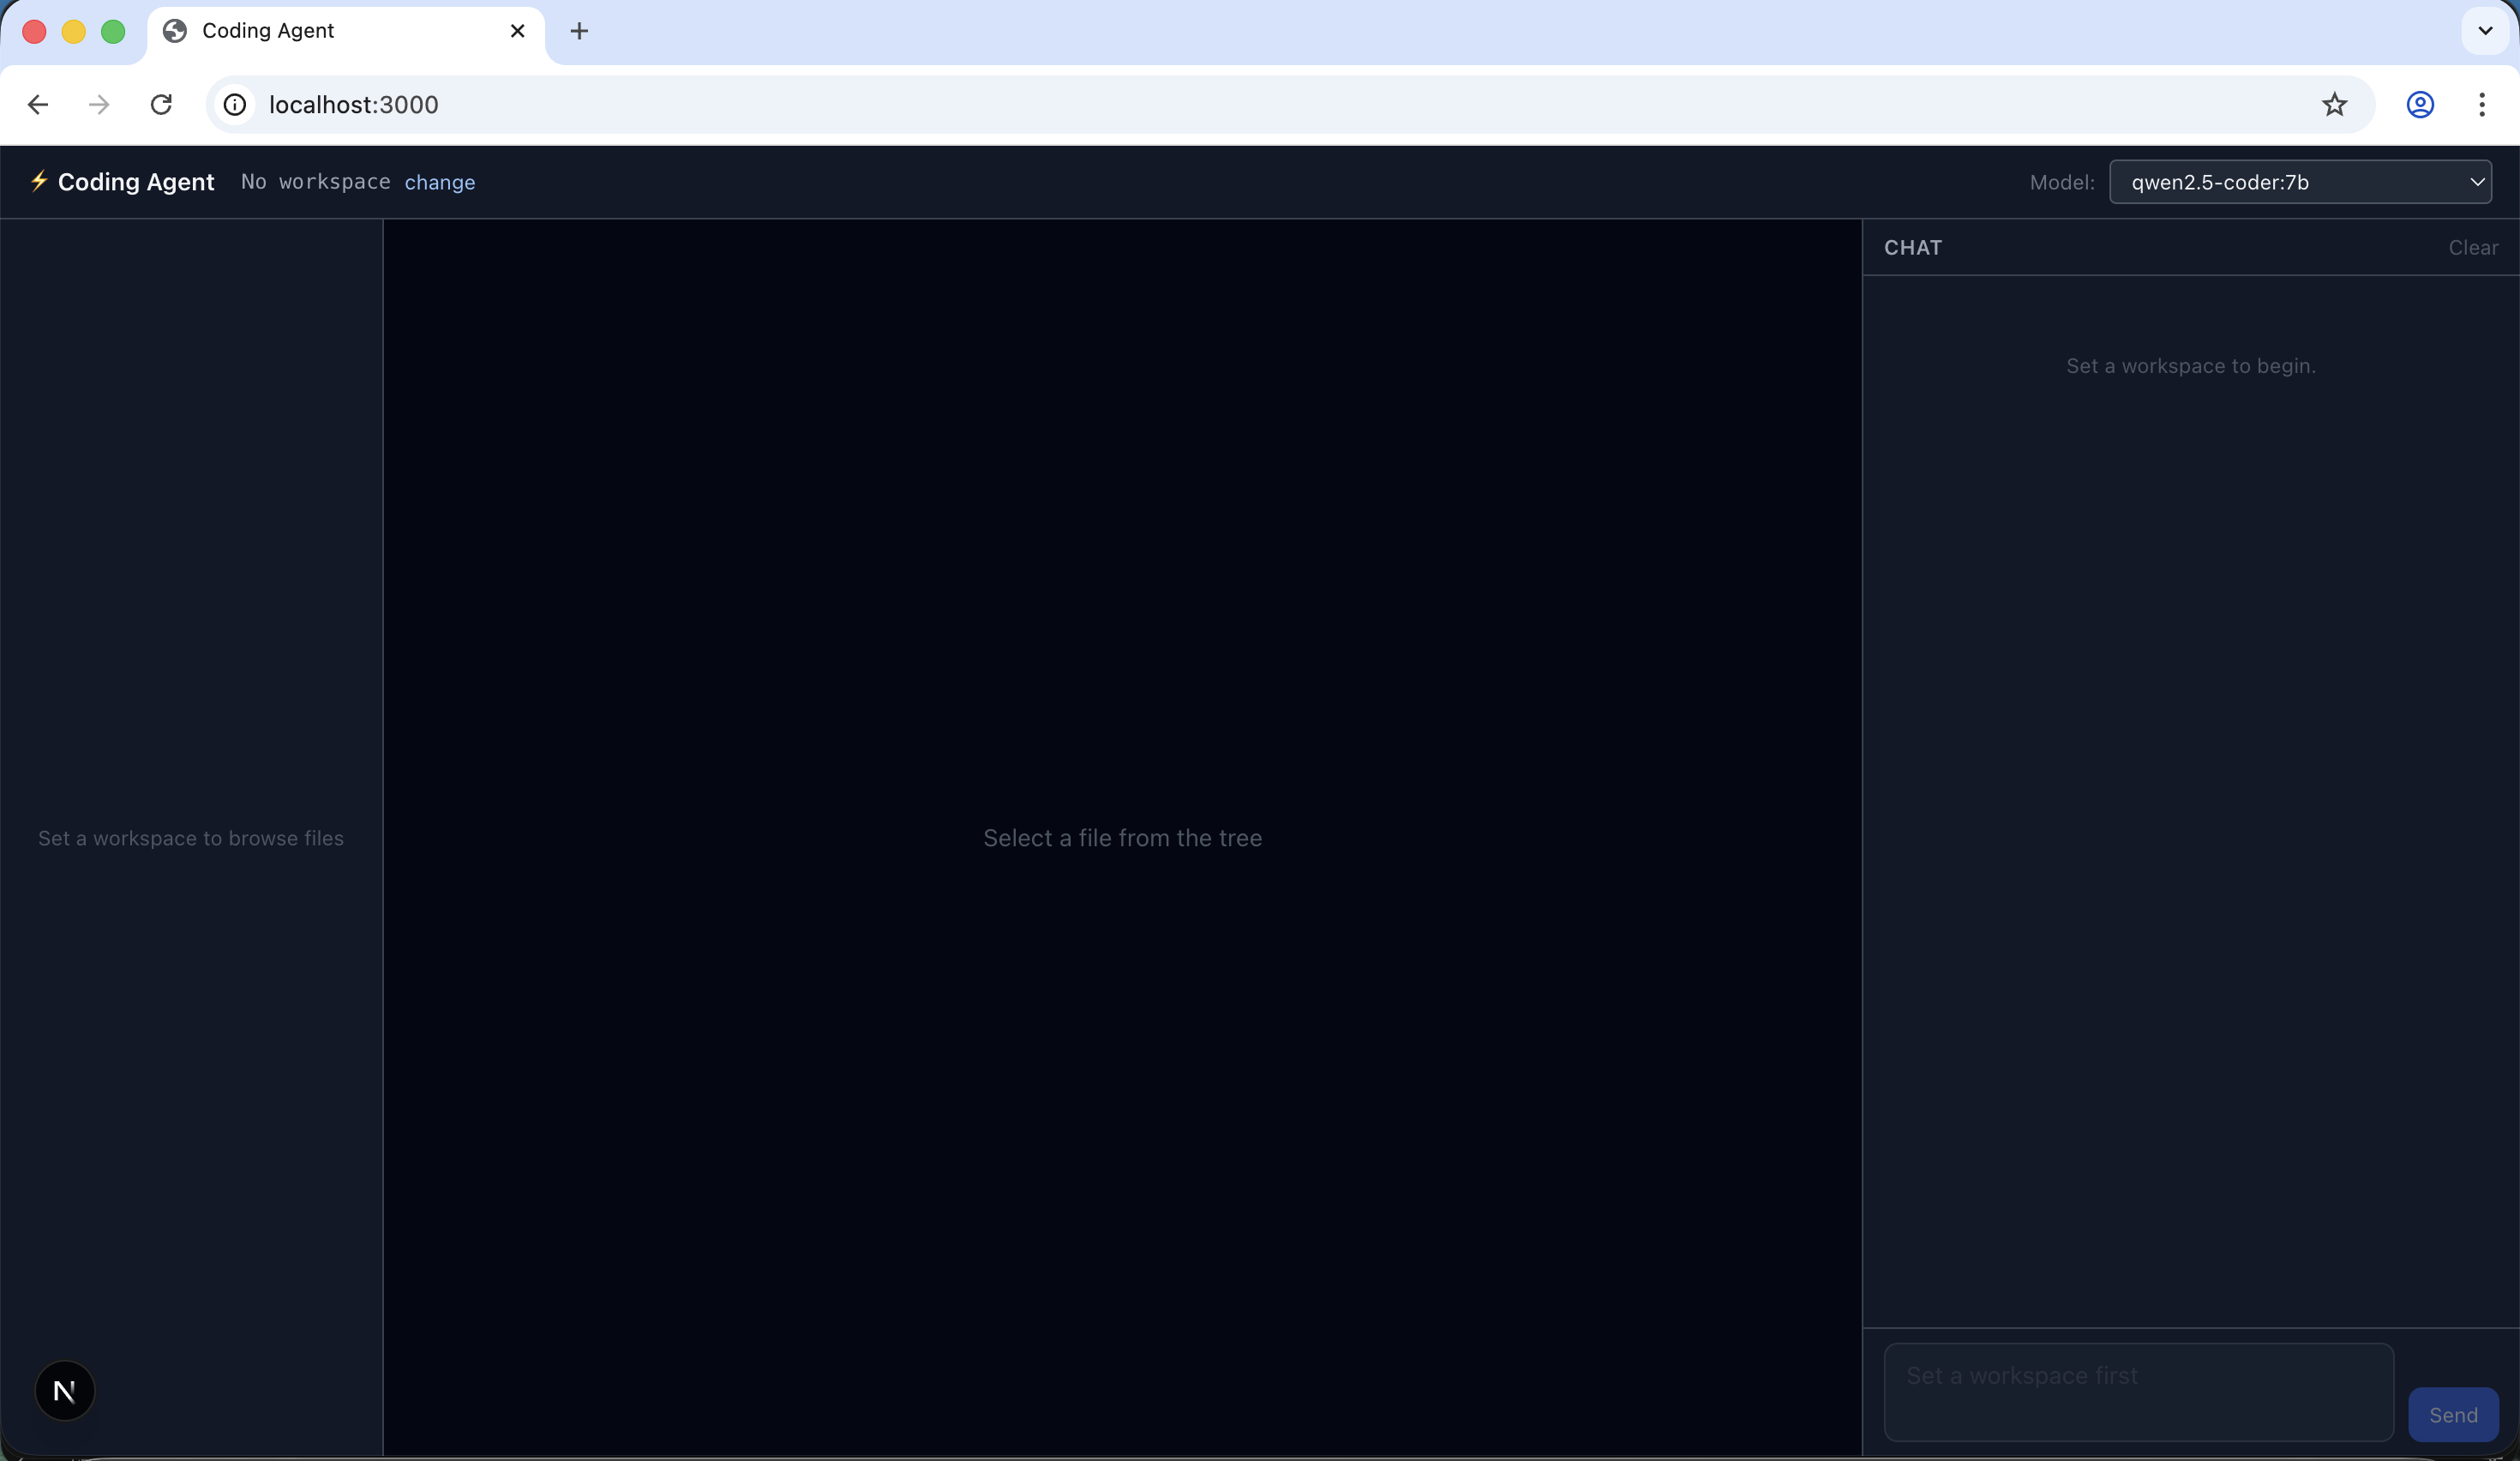Open the tab search chevron at top right
The height and width of the screenshot is (1461, 2520).
[x=2484, y=30]
